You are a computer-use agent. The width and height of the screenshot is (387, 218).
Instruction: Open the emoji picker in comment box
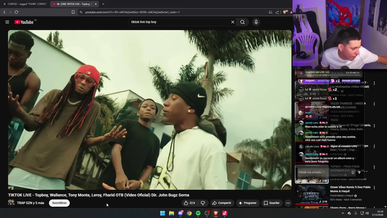[x=353, y=173]
